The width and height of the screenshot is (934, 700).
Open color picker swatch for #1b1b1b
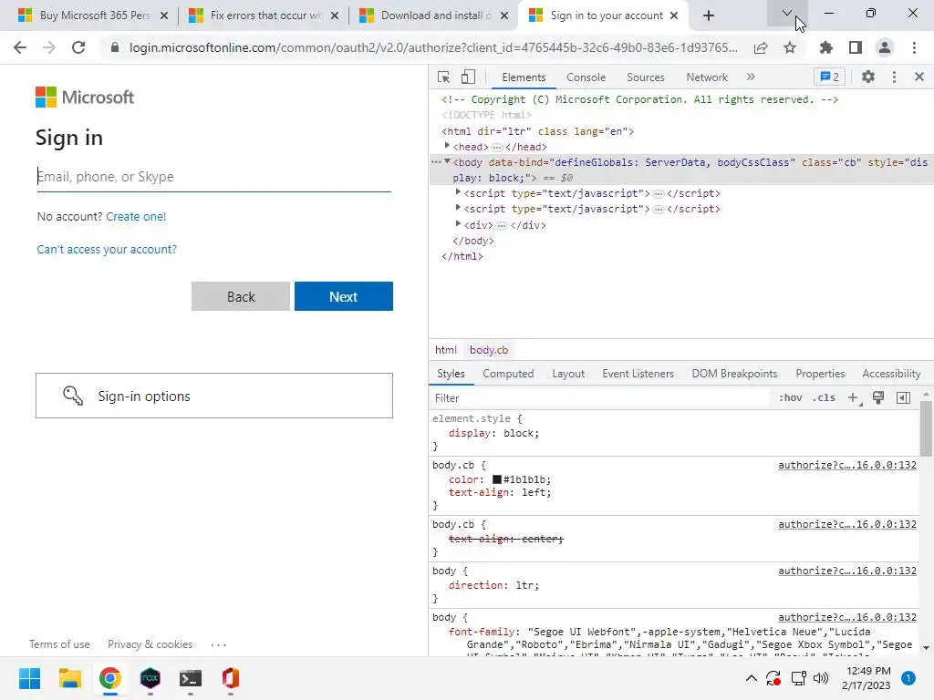tap(497, 479)
